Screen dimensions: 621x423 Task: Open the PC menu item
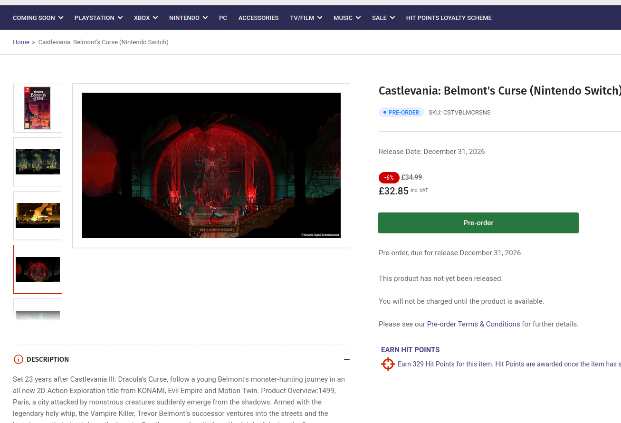223,18
